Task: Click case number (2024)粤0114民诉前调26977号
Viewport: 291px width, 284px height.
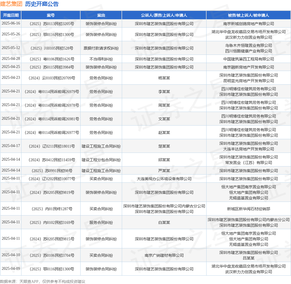Action: coord(52,133)
